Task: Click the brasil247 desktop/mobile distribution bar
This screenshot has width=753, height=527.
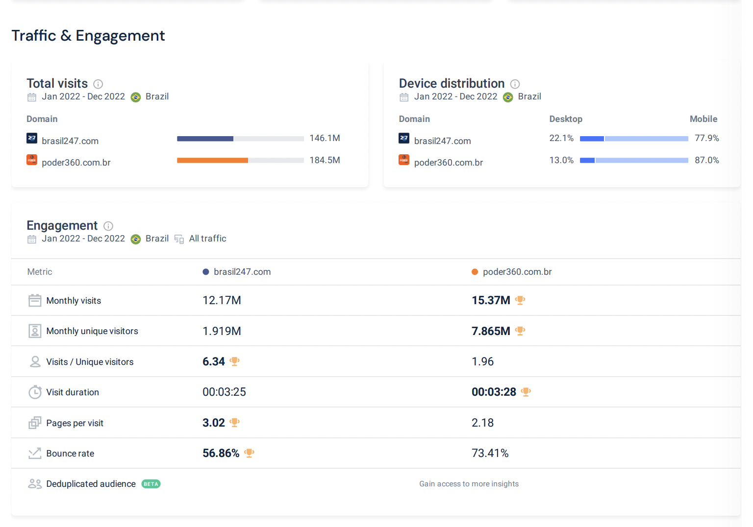Action: [x=633, y=139]
